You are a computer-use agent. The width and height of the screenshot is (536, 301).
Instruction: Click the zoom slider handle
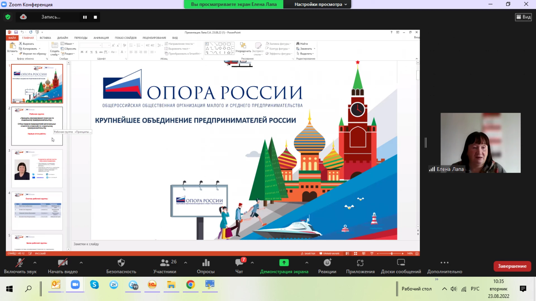coord(391,254)
